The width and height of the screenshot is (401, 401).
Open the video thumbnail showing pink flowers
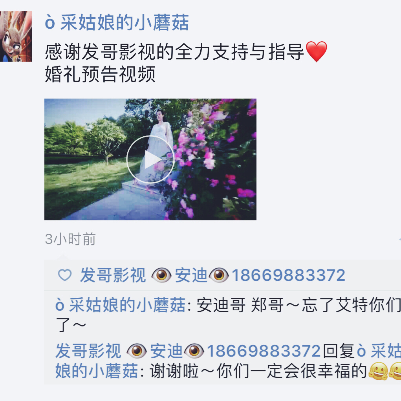pos(150,159)
